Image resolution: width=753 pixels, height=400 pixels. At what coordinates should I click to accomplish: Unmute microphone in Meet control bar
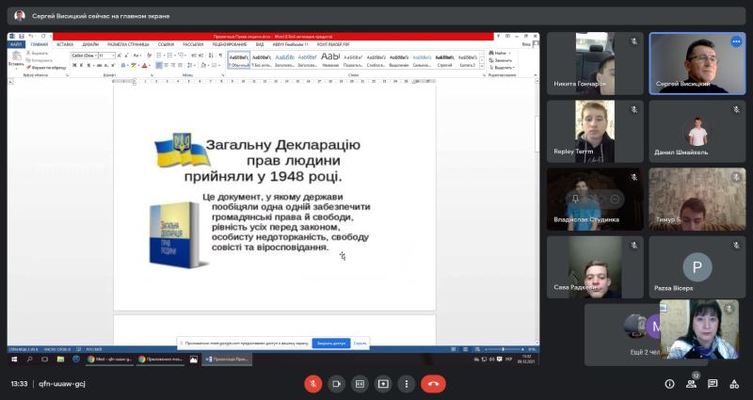click(313, 384)
